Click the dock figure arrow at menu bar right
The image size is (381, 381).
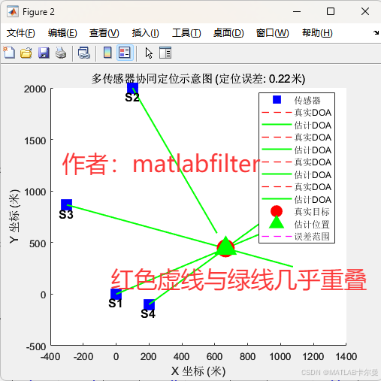(x=376, y=32)
